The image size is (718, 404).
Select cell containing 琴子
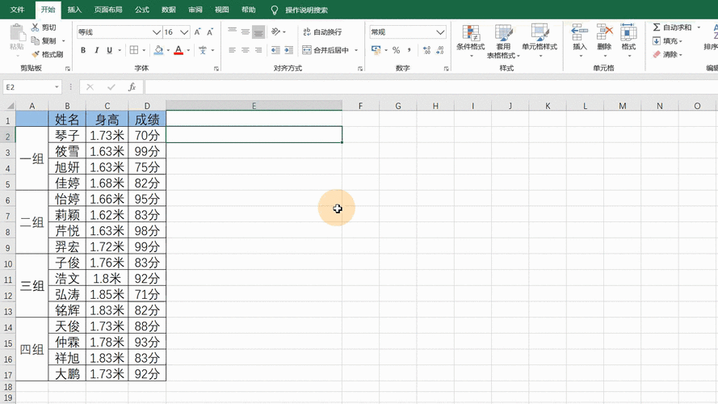[x=67, y=135]
